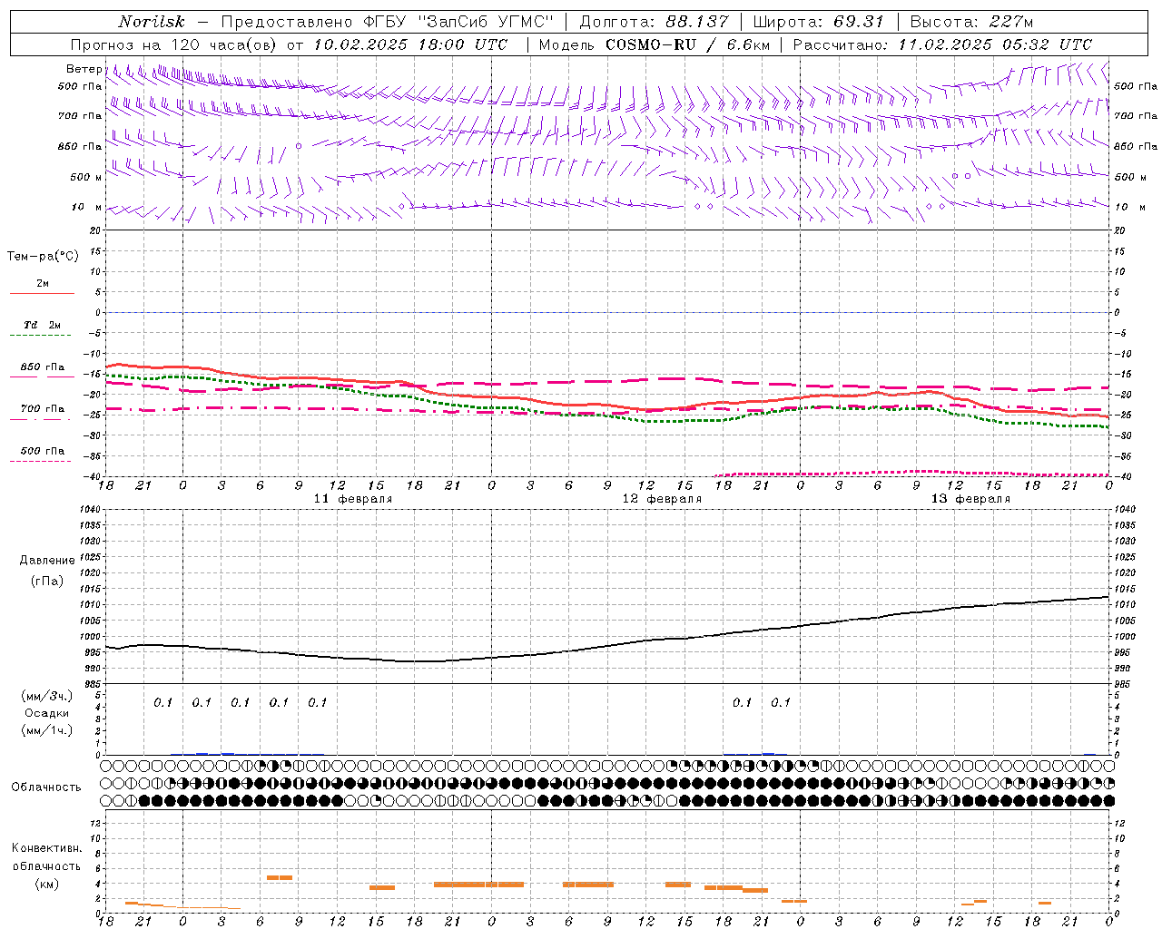
Task: Click the '(мм/3ч.)' precipitation unit label
Action: (46, 696)
